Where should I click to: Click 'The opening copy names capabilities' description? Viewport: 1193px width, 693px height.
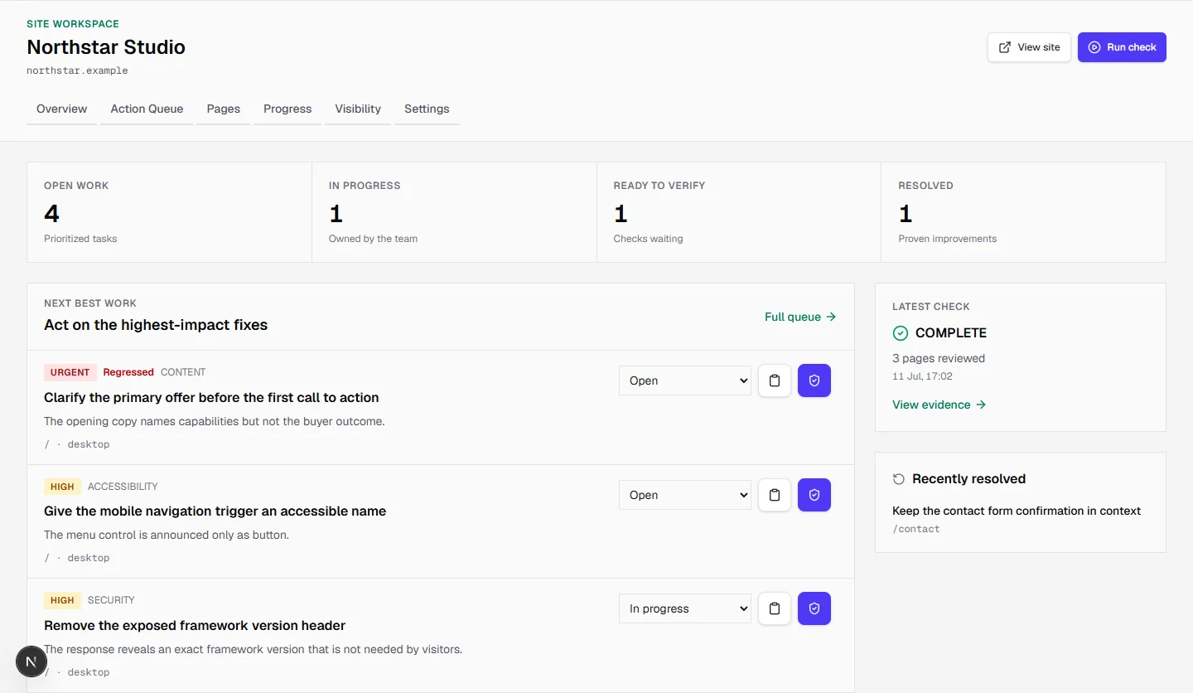pyautogui.click(x=215, y=421)
